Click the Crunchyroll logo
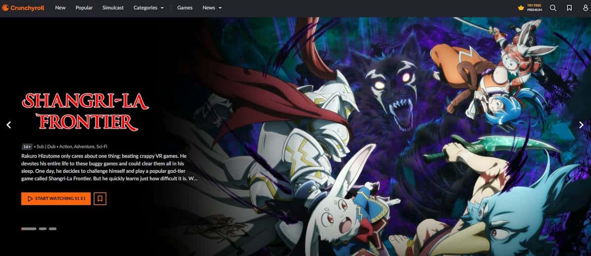 [x=23, y=8]
